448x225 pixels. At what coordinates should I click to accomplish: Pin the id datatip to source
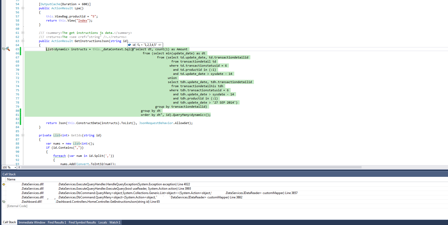(x=160, y=45)
